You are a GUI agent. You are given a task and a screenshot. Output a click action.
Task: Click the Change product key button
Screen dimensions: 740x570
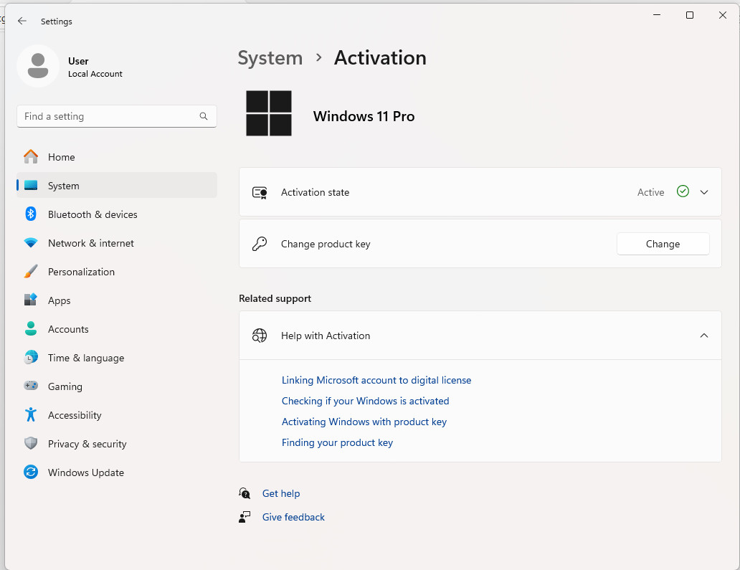click(x=663, y=244)
